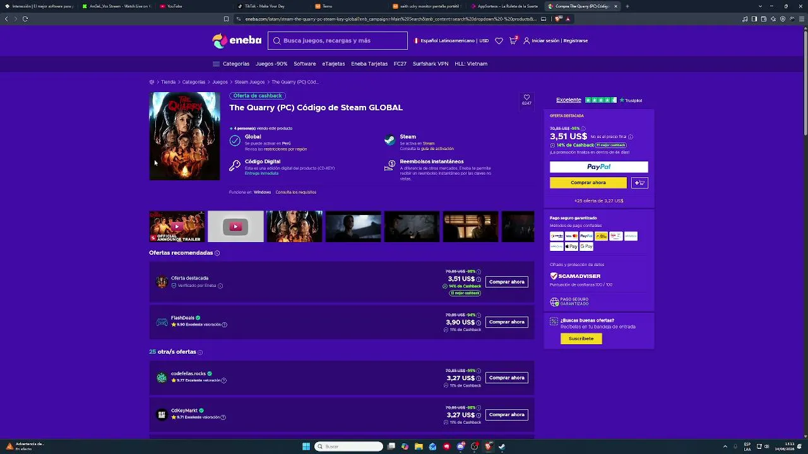This screenshot has width=808, height=454.
Task: Open Windows Start menu
Action: (x=306, y=446)
